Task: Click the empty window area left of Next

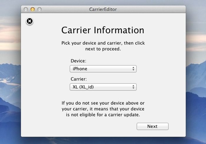Action: pyautogui.click(x=79, y=126)
